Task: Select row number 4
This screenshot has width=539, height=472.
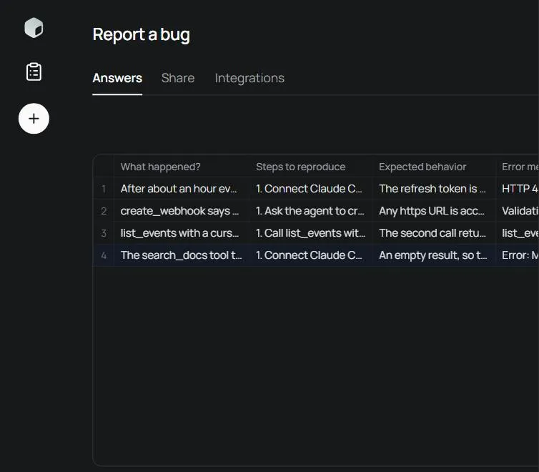Action: [x=104, y=255]
